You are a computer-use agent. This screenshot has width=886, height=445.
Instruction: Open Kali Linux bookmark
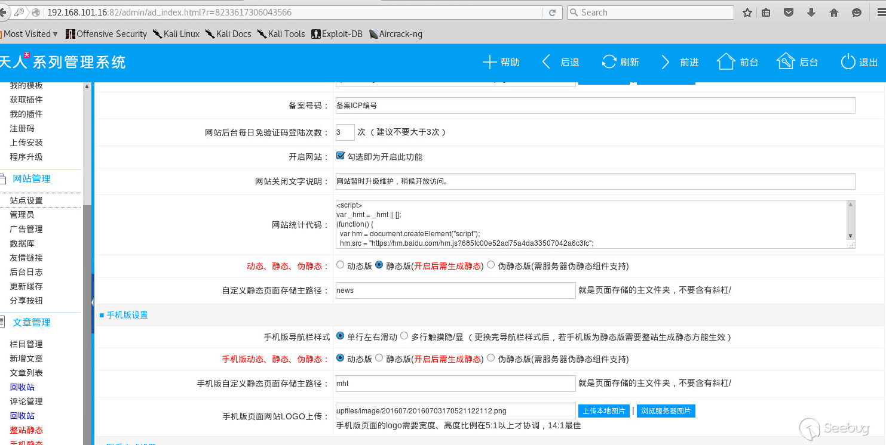pyautogui.click(x=176, y=34)
